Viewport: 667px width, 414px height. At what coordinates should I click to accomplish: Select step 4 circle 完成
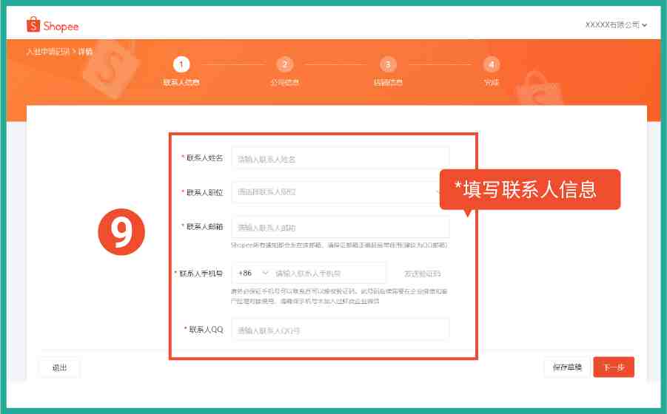click(x=492, y=64)
